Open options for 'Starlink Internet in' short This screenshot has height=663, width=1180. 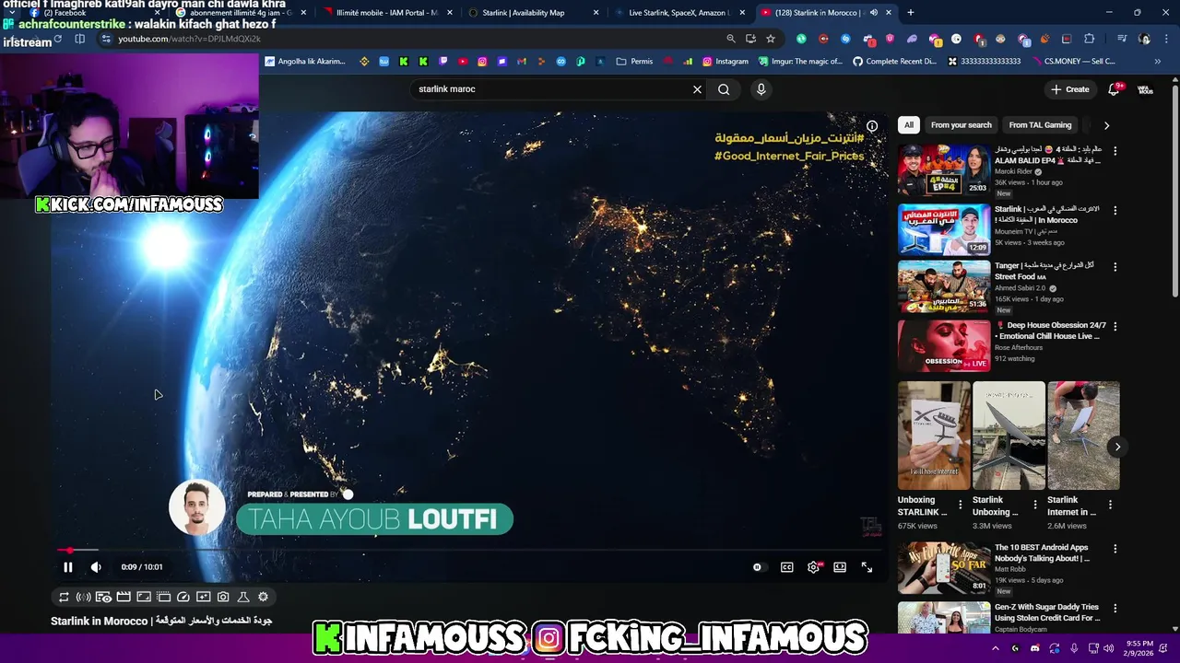click(x=1110, y=506)
